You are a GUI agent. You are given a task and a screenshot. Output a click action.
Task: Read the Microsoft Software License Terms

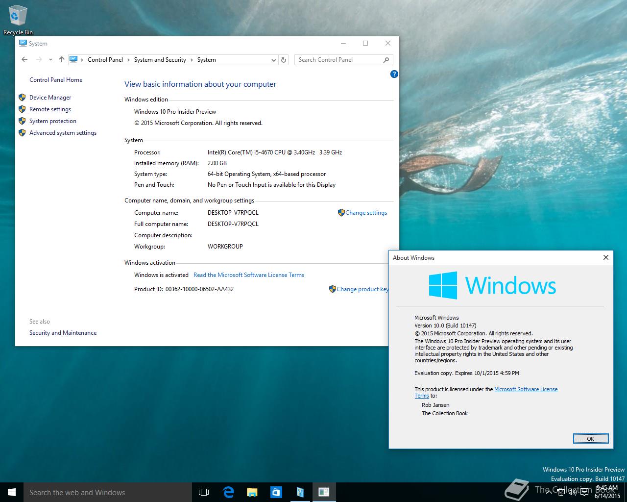(x=249, y=275)
